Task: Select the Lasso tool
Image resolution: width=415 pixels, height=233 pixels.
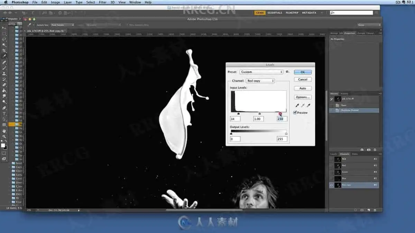Action: tap(4, 39)
